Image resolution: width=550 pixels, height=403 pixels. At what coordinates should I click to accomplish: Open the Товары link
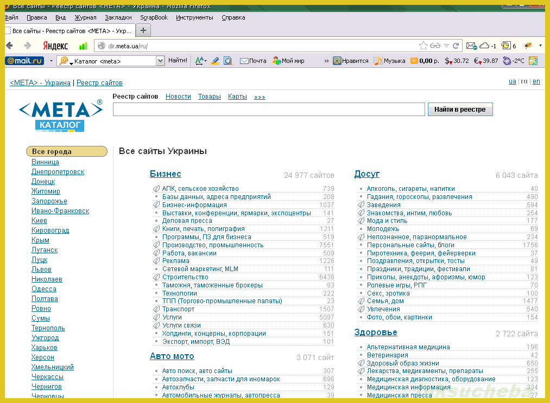(210, 97)
